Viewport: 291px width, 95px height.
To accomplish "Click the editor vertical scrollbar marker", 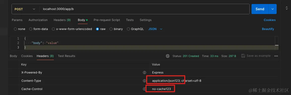I will (x=276, y=45).
